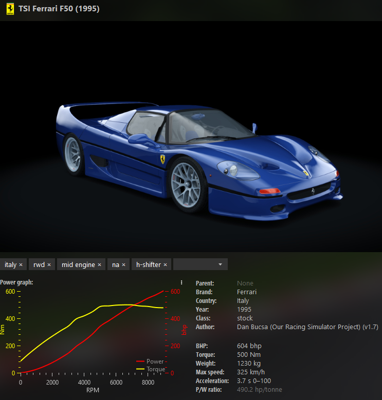The height and width of the screenshot is (400, 382).
Task: Click the italy tag label
Action: [10, 265]
